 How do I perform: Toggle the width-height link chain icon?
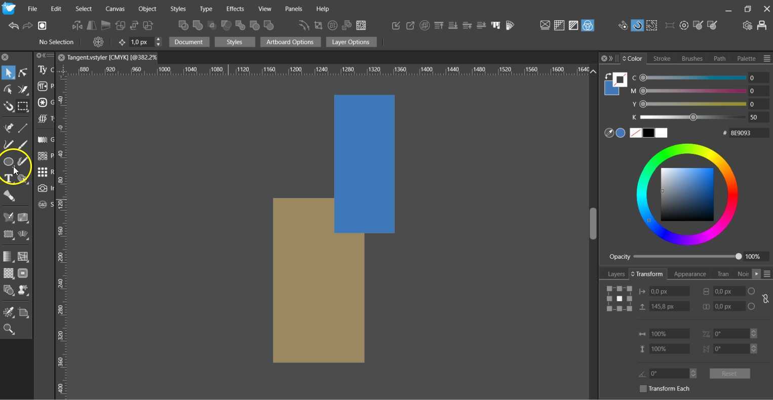pyautogui.click(x=765, y=299)
